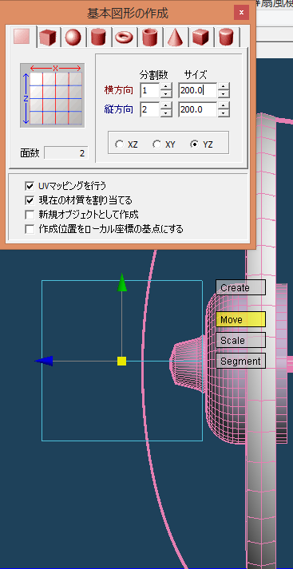Choose the sphere primitive icon
293x569 pixels.
point(73,37)
